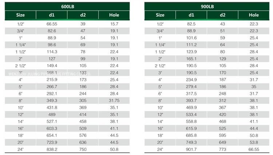
Task: Click the 838.2 d1 value for 24" 600LB
Action: 52,150
